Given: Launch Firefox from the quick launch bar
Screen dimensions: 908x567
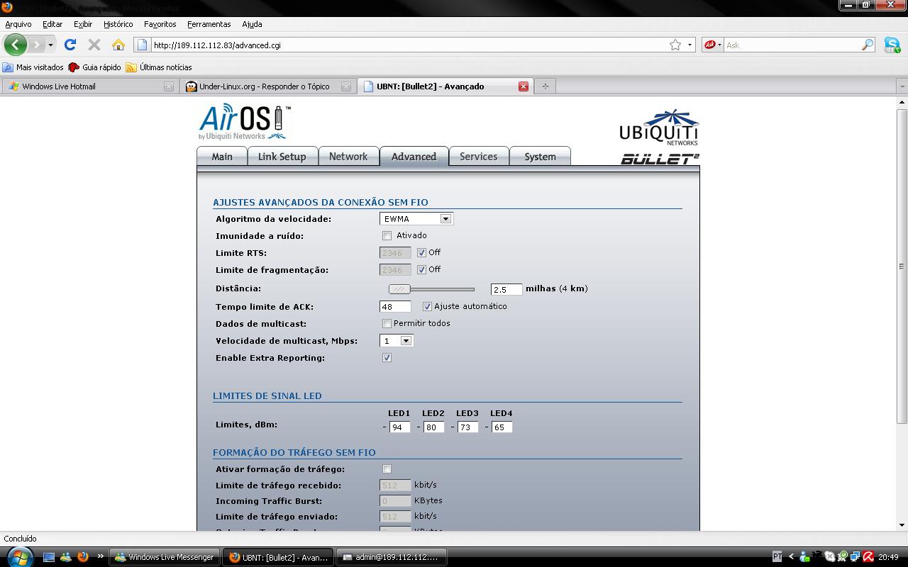Looking at the screenshot, I should [83, 556].
